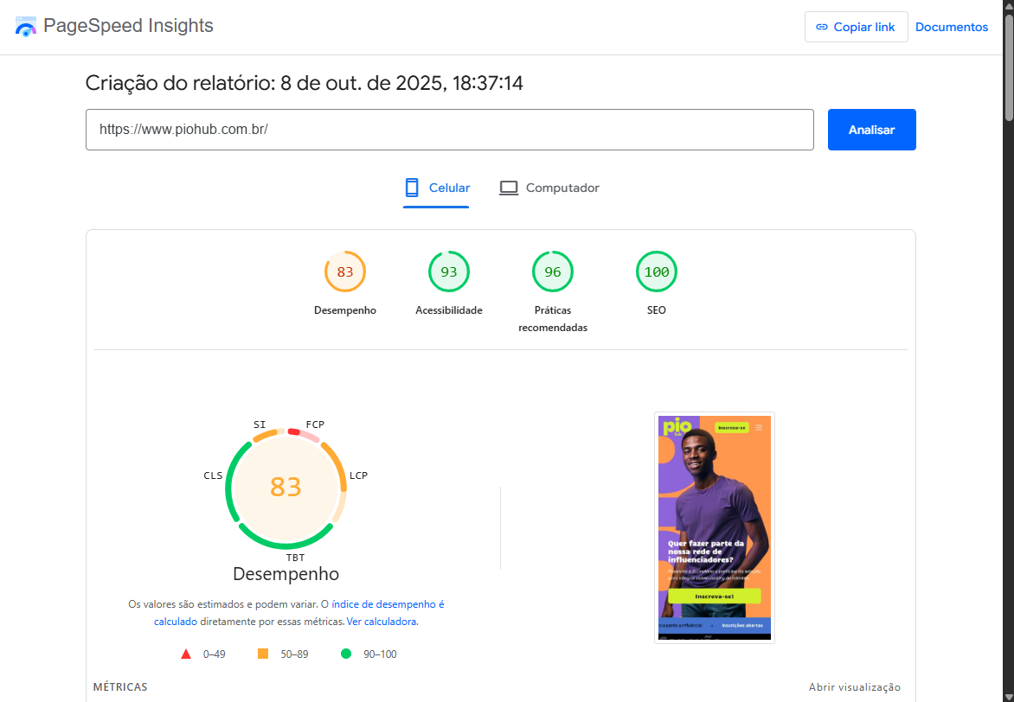Open the Documentos link
Viewport: 1014px width, 702px height.
(951, 27)
